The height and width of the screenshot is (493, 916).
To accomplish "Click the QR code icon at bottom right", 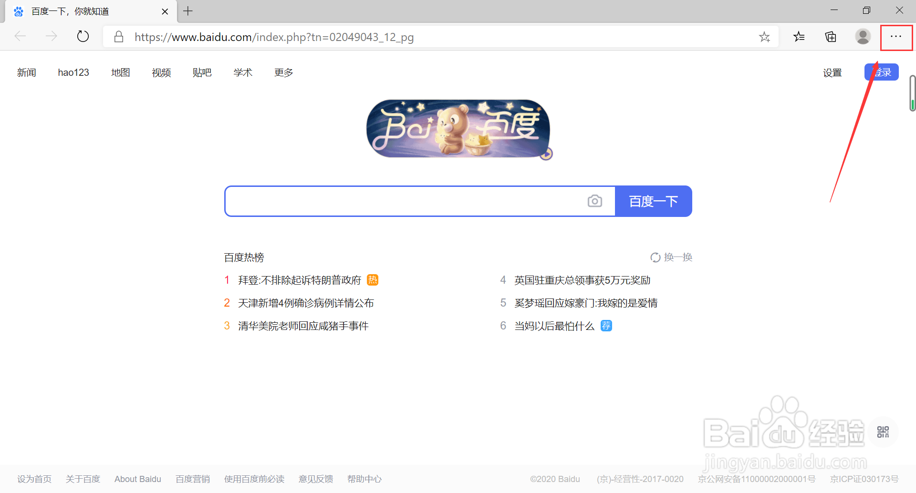I will coord(883,432).
